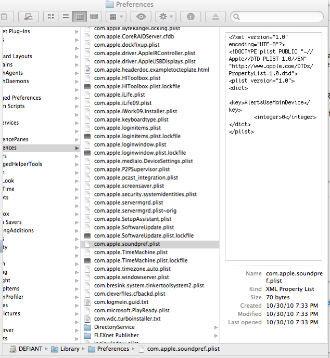Select com.apple.TimeMachine.plist.lockfile icon
This screenshot has width=330, height=358.
[x=87, y=260]
